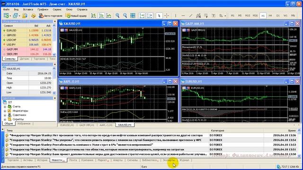Switch to EURUSD,H1 chart tab

coord(67,125)
